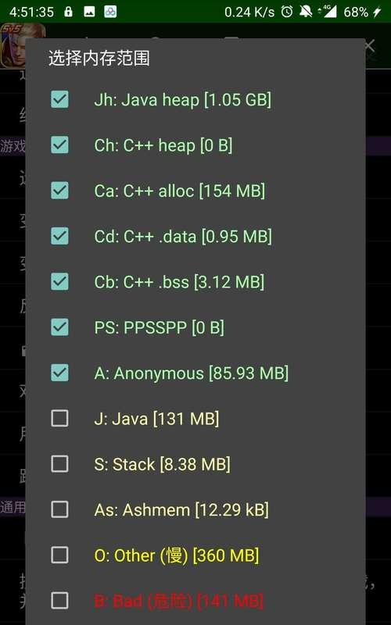This screenshot has height=625, width=391.
Task: Check the S: Stack checkbox
Action: tap(59, 463)
